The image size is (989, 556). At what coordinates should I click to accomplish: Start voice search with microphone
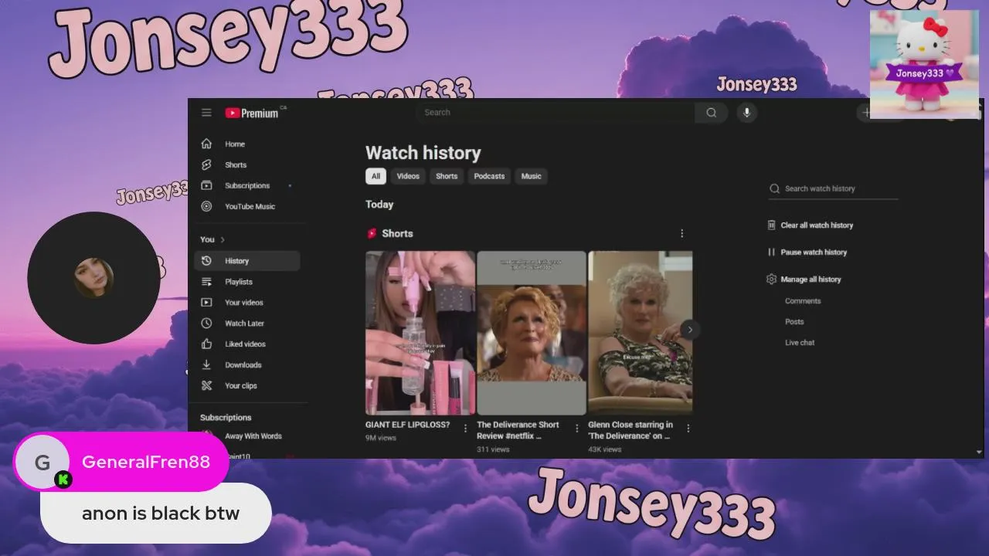tap(746, 113)
